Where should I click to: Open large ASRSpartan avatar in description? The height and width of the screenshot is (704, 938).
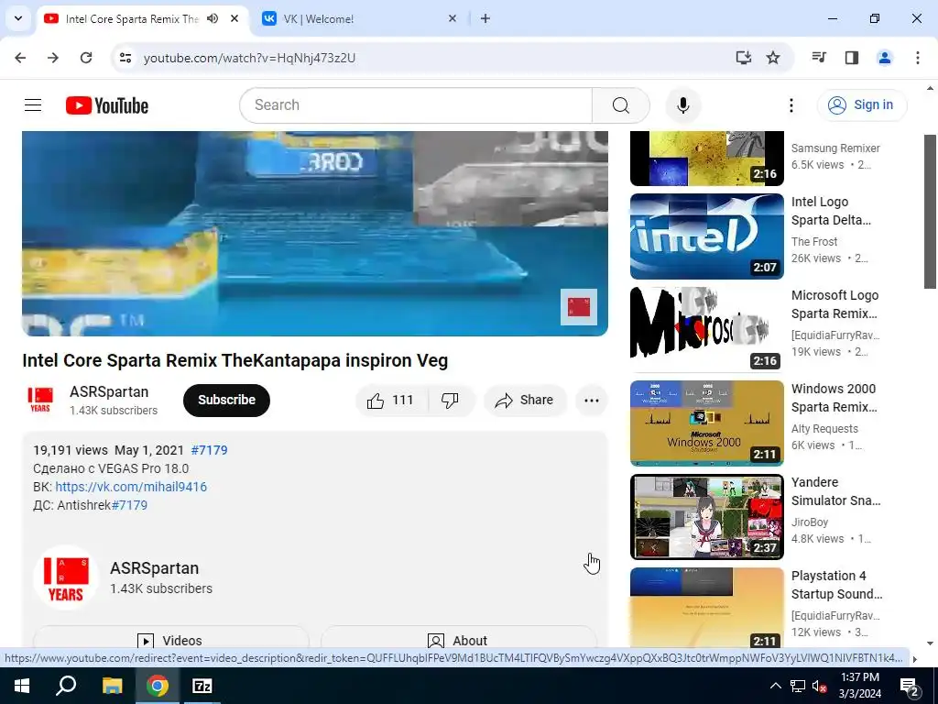tap(65, 577)
